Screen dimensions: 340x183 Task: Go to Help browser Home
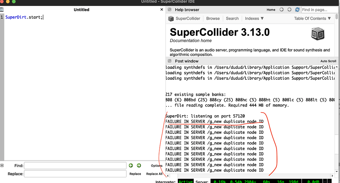pyautogui.click(x=271, y=10)
